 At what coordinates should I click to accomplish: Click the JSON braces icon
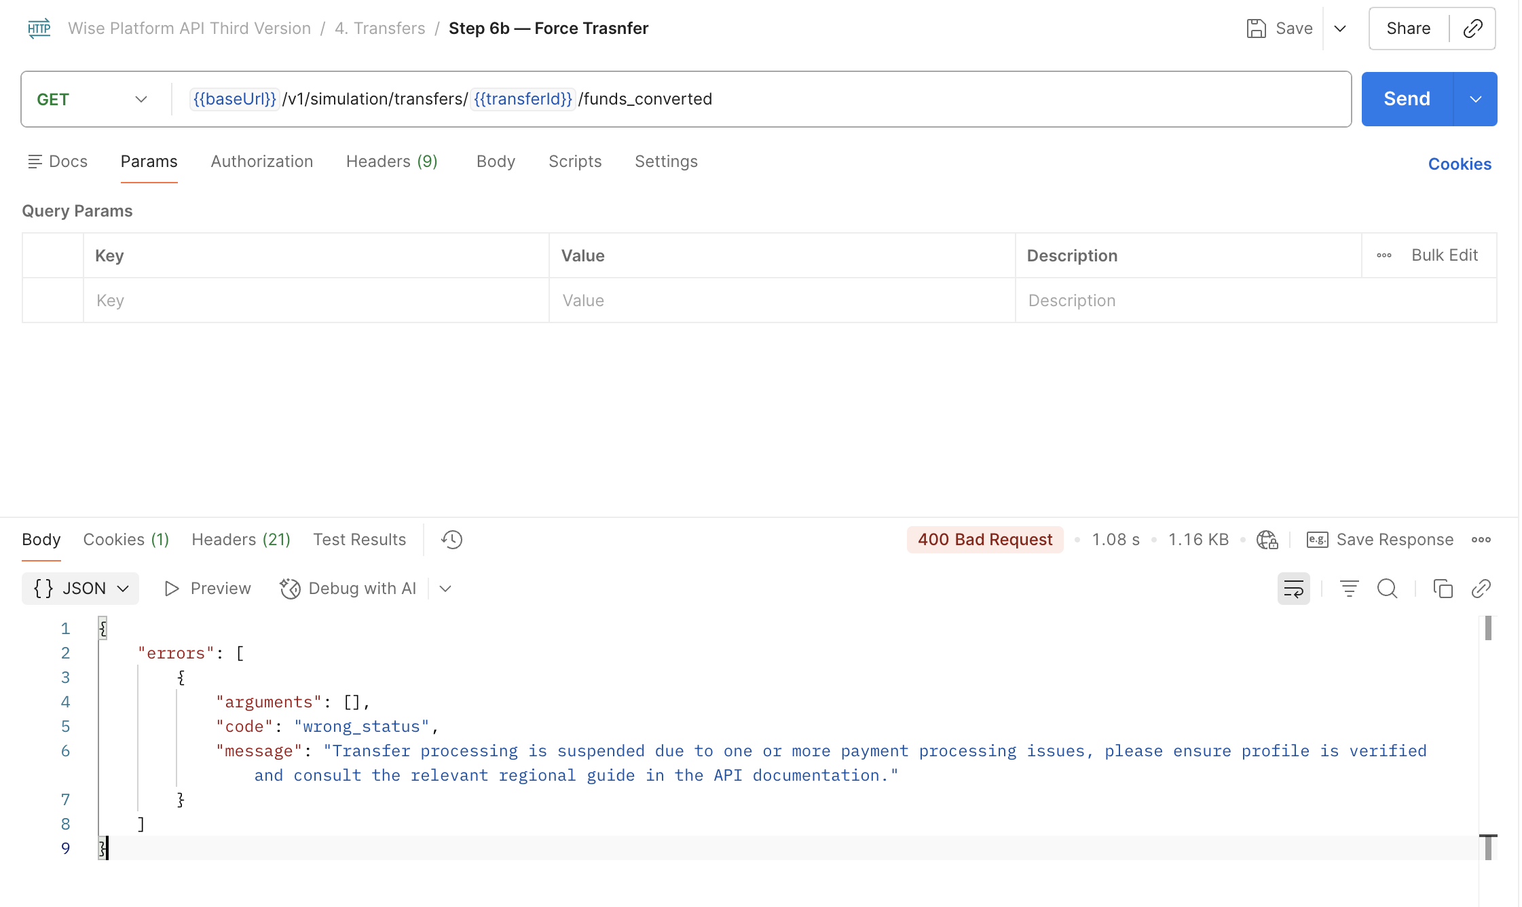coord(43,589)
